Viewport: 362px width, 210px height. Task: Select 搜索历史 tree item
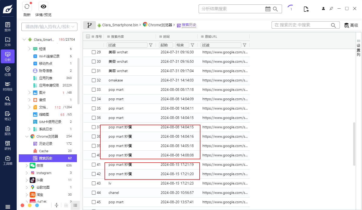[48, 158]
